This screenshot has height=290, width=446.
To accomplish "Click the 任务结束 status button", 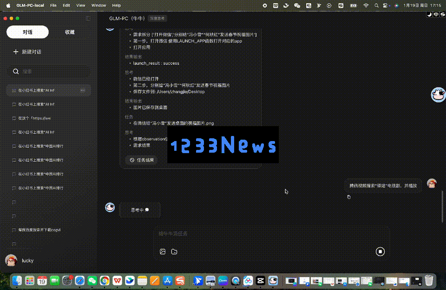I will click(142, 160).
